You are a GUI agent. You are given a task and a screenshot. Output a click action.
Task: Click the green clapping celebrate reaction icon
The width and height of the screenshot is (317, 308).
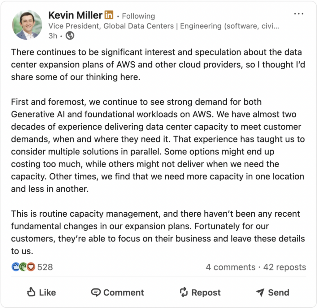coord(23,267)
